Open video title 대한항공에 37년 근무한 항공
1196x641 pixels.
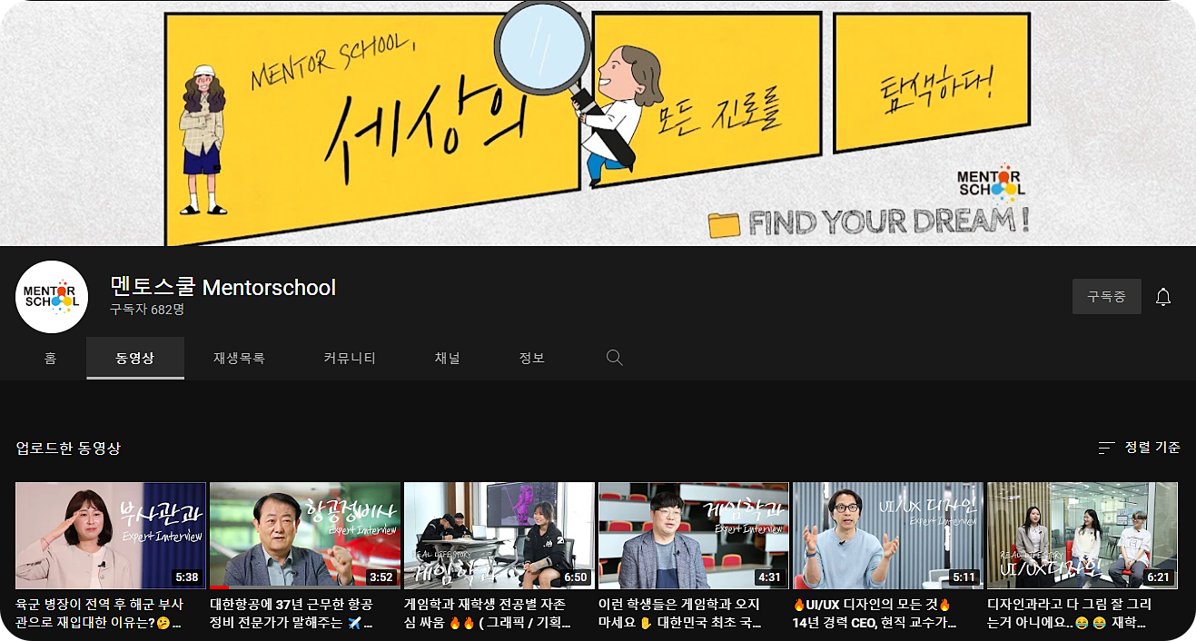point(292,614)
